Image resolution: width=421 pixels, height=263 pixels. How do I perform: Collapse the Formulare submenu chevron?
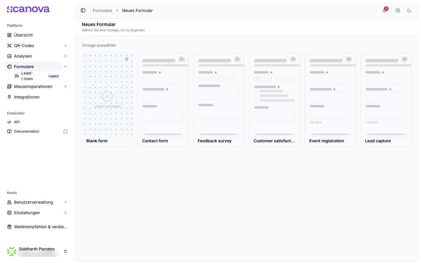pos(65,67)
